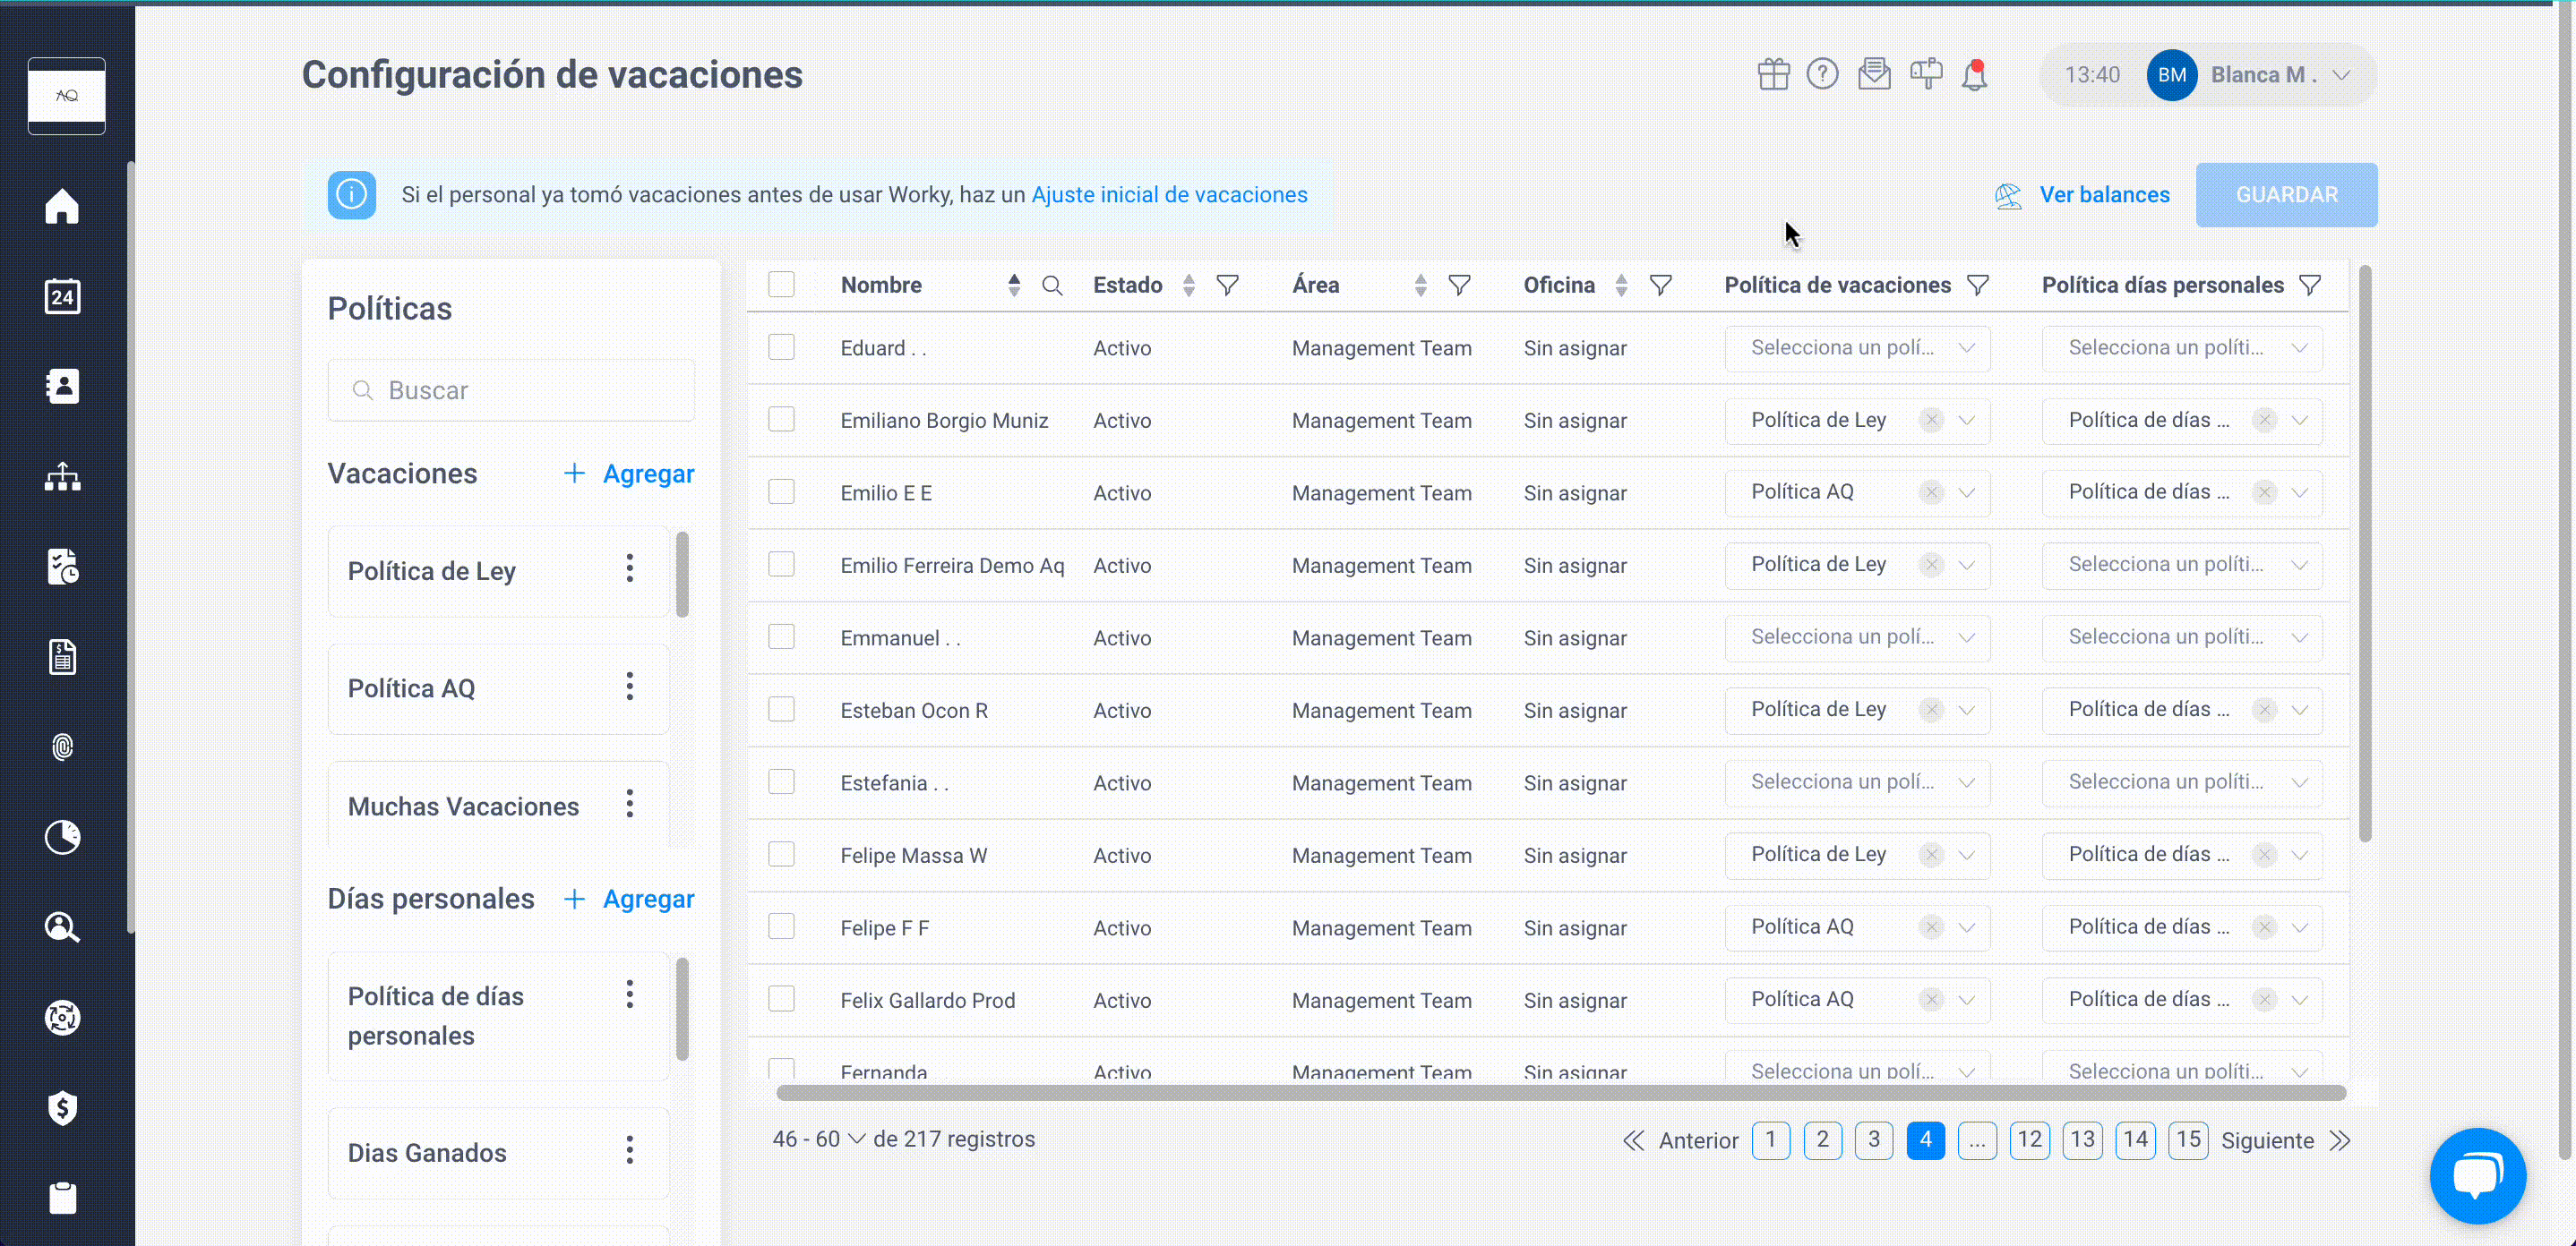Image resolution: width=2576 pixels, height=1246 pixels.
Task: Change rows-per-page range 46 - 60 dropdown
Action: click(819, 1139)
